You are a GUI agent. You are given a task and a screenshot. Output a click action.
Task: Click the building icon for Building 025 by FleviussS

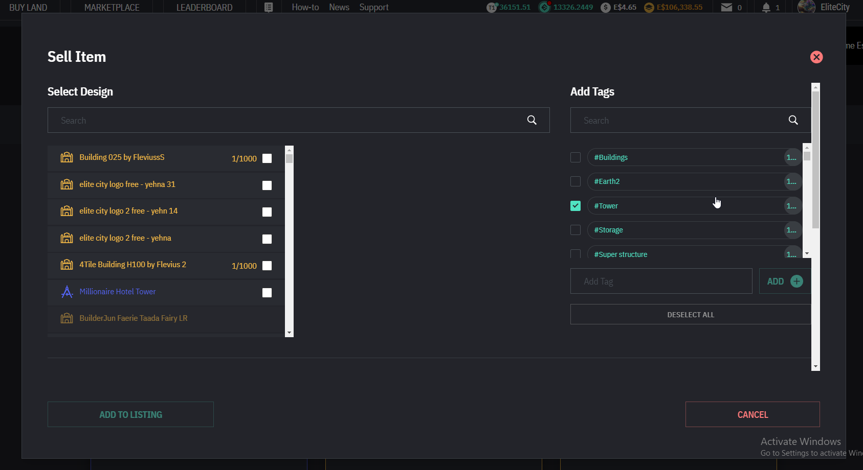[67, 157]
